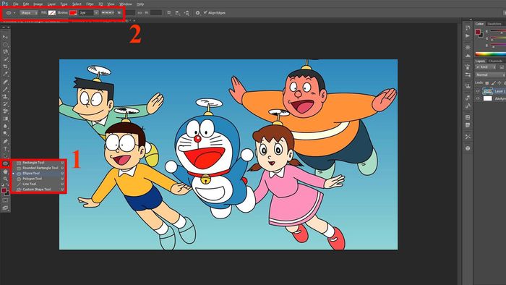This screenshot has height=285, width=506.
Task: Toggle pixel layer filter in Layers panel
Action: (x=502, y=67)
